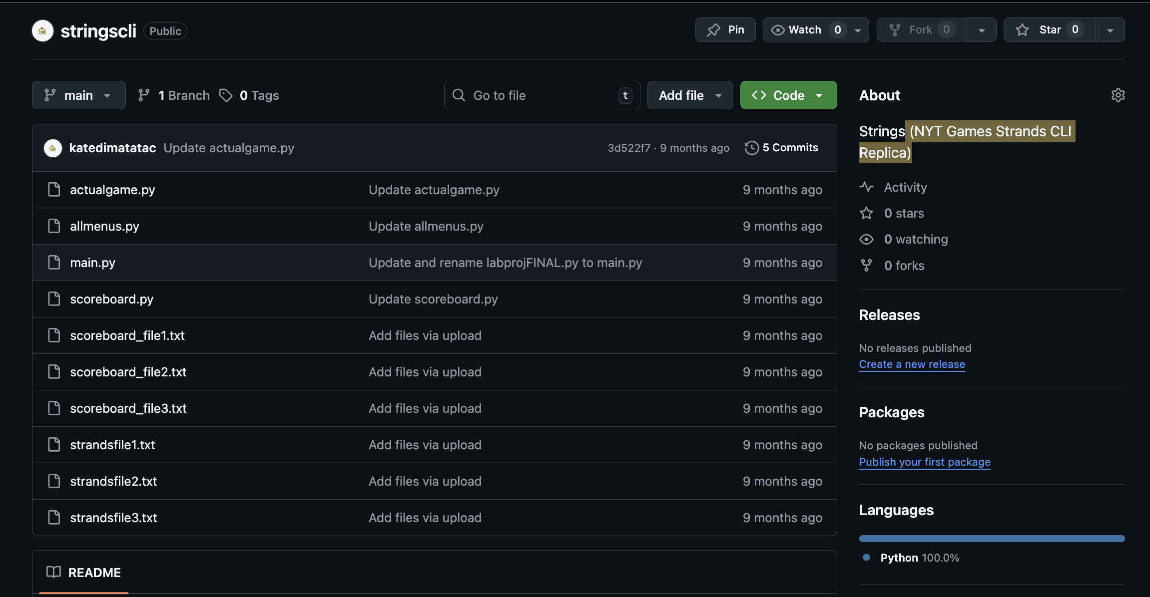Click the commit history clock icon
The width and height of the screenshot is (1150, 597).
[x=751, y=148]
